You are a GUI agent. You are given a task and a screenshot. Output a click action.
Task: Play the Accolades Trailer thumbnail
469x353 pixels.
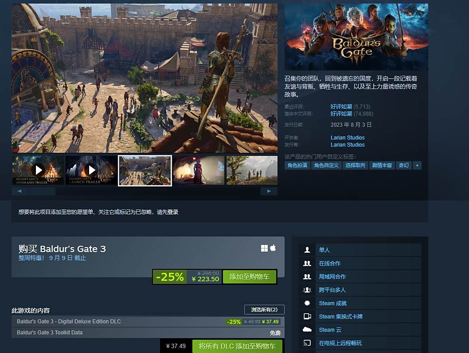(38, 170)
